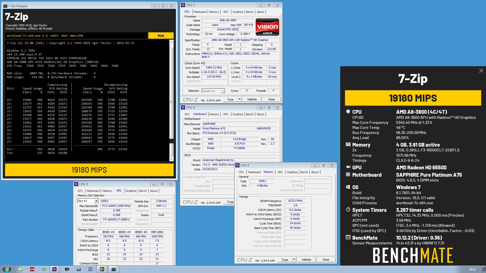This screenshot has height=273, width=486.
Task: Click Validate in CPU-Z Memory window
Action: [x=306, y=260]
